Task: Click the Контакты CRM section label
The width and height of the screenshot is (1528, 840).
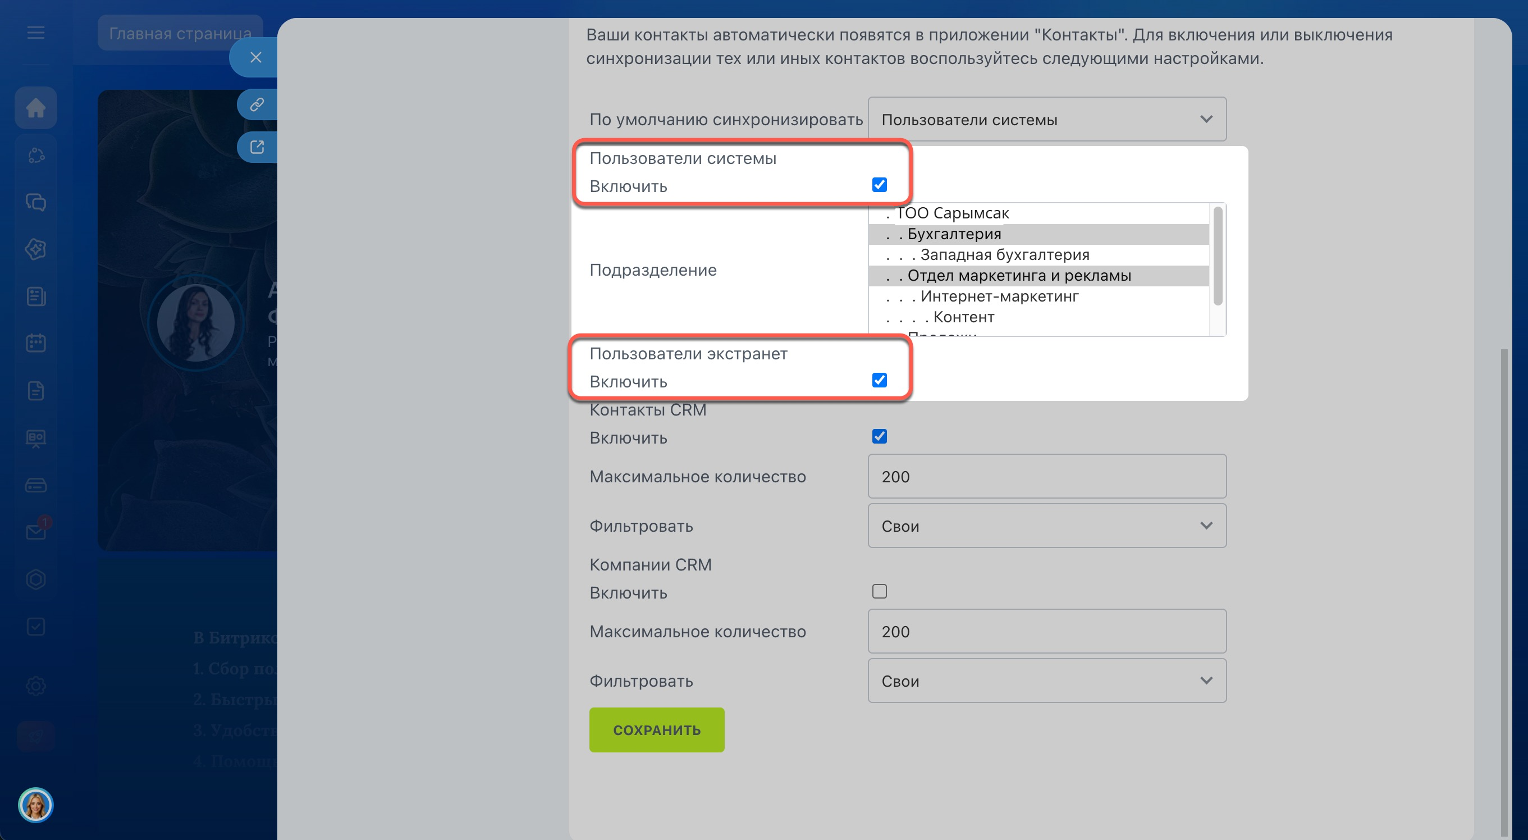Action: (x=648, y=410)
